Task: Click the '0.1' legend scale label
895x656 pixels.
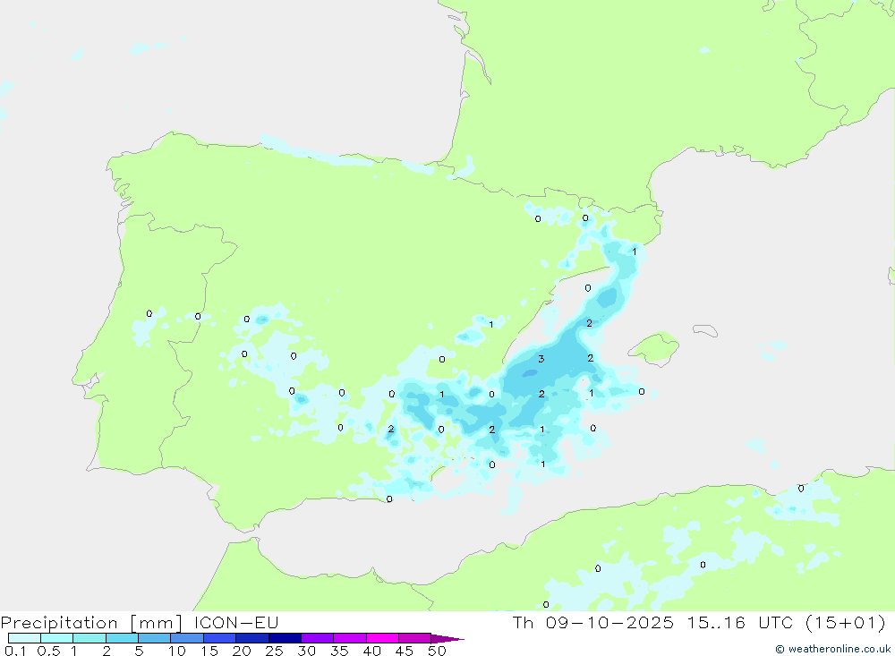Action: click(x=14, y=651)
